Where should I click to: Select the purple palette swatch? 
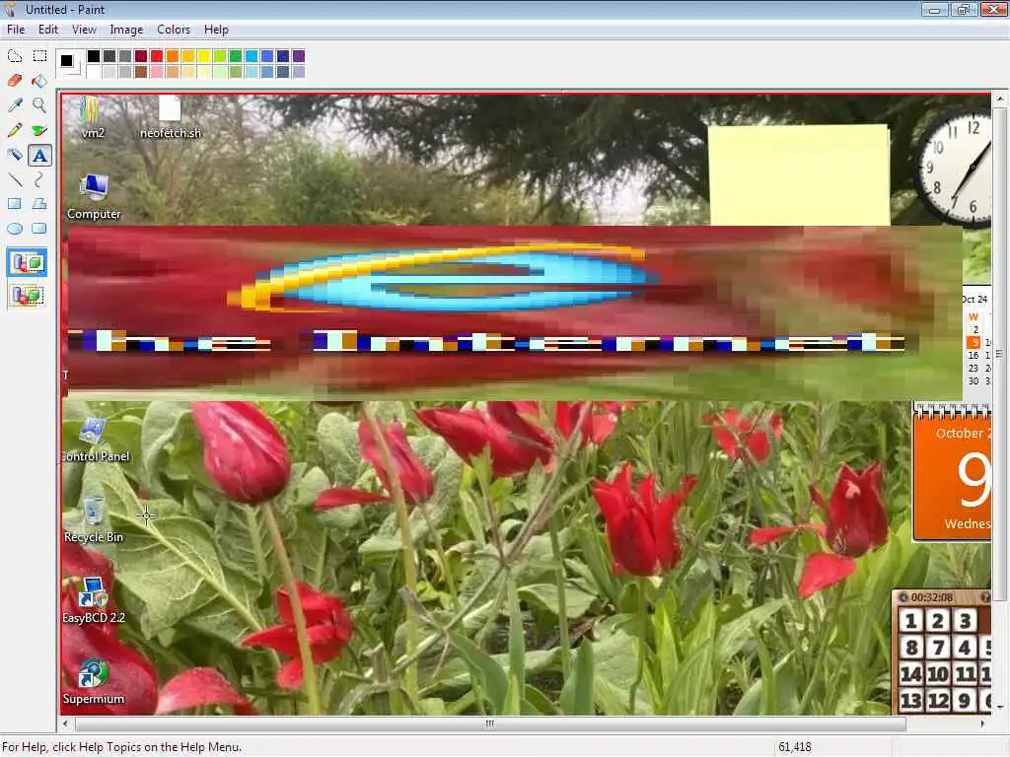pyautogui.click(x=298, y=56)
